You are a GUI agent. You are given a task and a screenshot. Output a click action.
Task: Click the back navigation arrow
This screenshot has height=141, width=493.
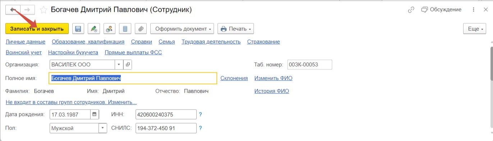pos(13,10)
